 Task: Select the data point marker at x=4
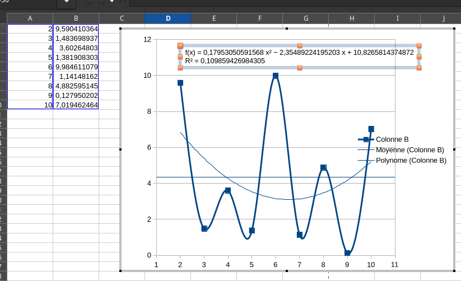pyautogui.click(x=228, y=190)
